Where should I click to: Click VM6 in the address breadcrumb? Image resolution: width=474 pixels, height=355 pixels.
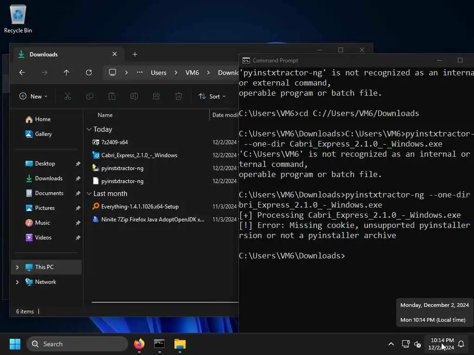[x=192, y=73]
